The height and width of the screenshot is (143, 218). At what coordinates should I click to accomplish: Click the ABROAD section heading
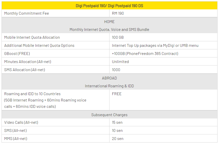pos(109,78)
